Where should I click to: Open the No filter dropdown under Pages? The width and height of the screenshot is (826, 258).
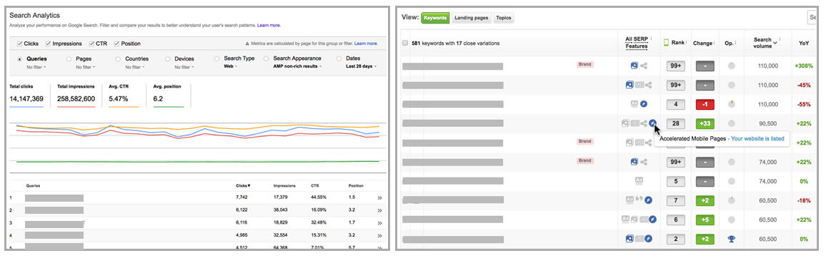pyautogui.click(x=86, y=67)
